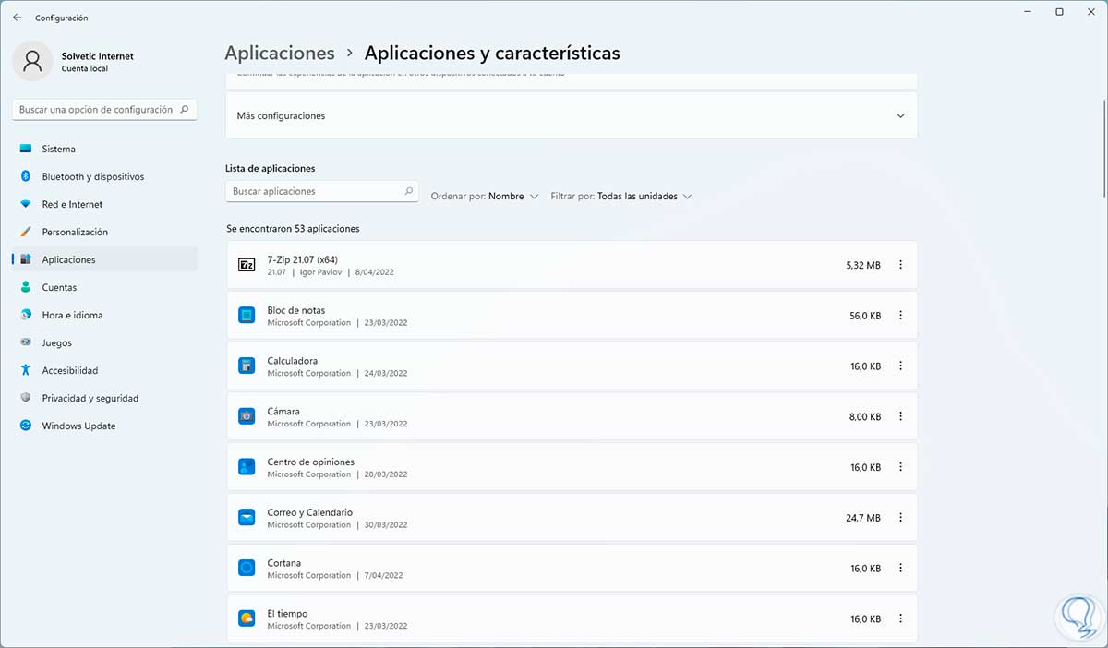Click the Juegos controller icon

point(25,342)
